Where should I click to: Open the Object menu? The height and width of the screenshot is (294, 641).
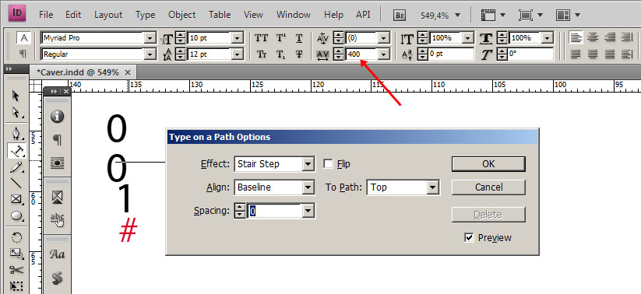click(182, 15)
